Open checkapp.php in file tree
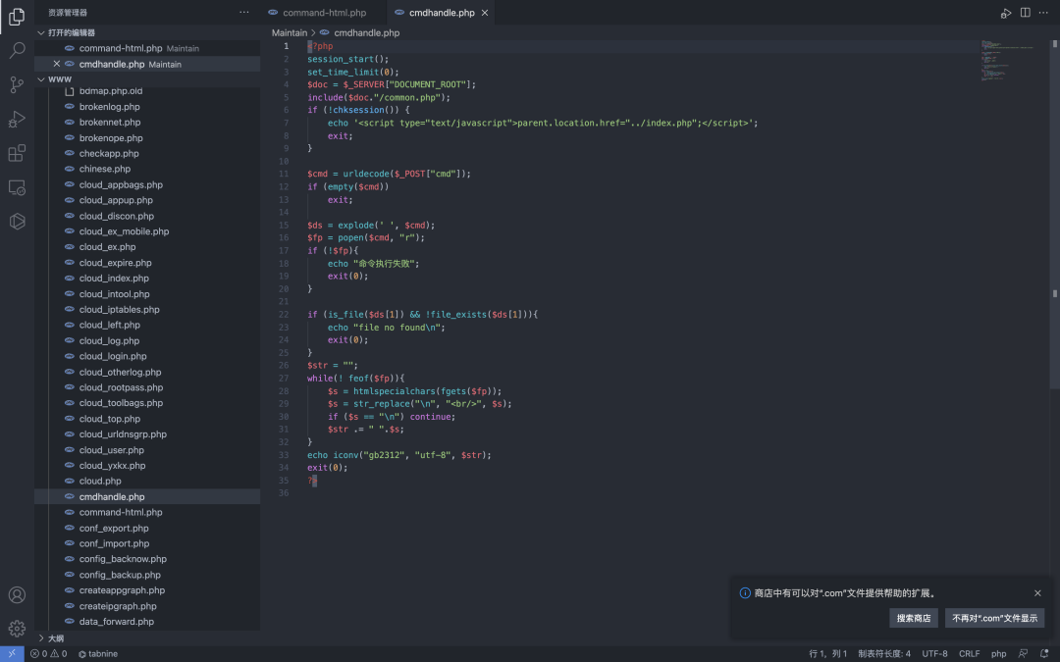Viewport: 1060px width, 662px height. tap(147, 153)
